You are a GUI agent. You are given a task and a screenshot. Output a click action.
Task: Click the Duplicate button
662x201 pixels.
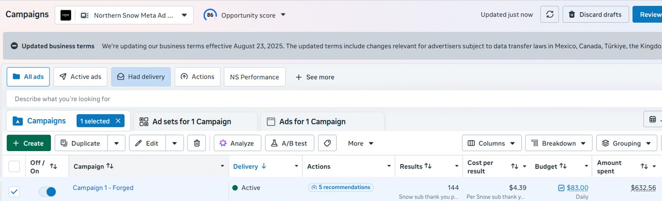click(x=81, y=143)
